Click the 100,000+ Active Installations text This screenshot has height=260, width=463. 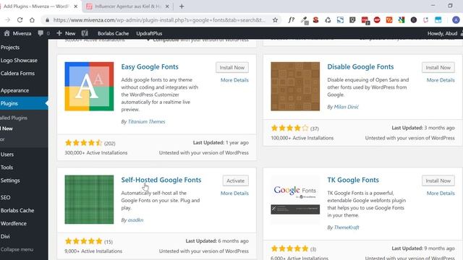pos(302,138)
